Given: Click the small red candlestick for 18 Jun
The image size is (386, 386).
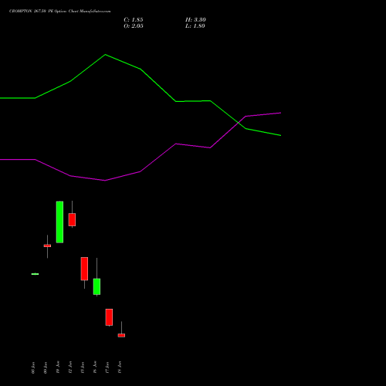Looking at the screenshot, I should click(121, 335).
